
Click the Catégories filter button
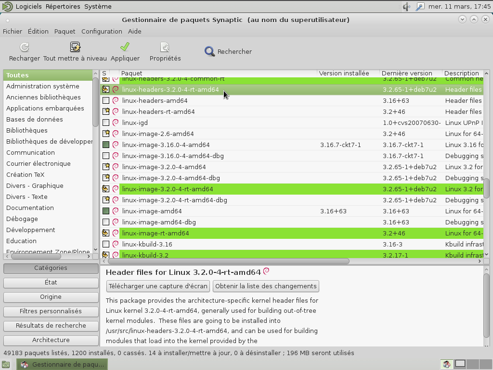click(x=51, y=268)
